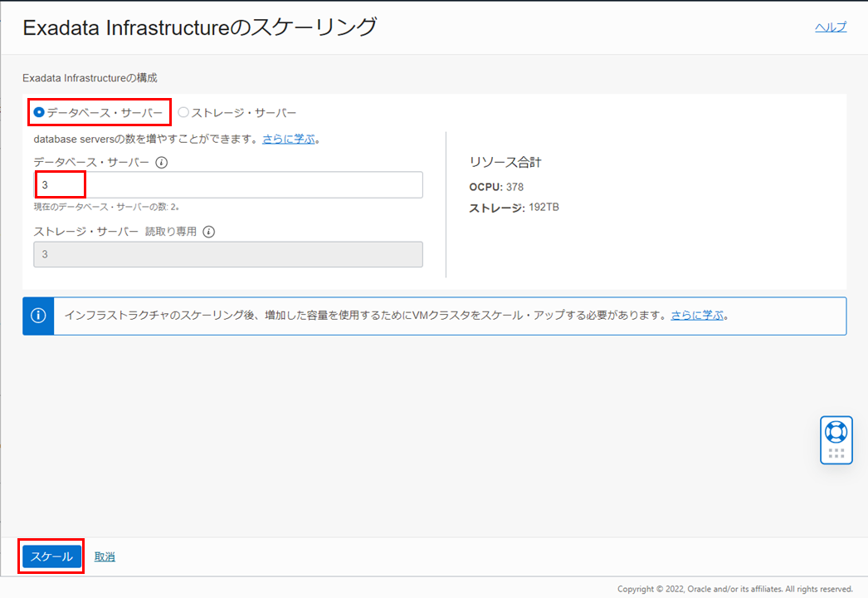This screenshot has height=598, width=868.
Task: Click the info icon beside データベース・サーバー label
Action: tap(162, 163)
